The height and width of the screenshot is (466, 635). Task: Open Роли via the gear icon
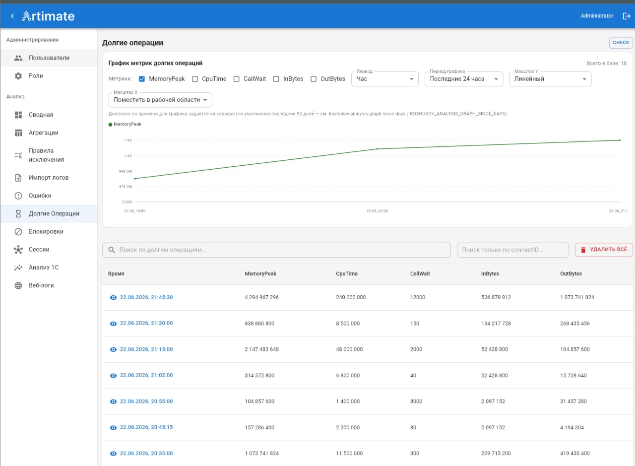18,76
